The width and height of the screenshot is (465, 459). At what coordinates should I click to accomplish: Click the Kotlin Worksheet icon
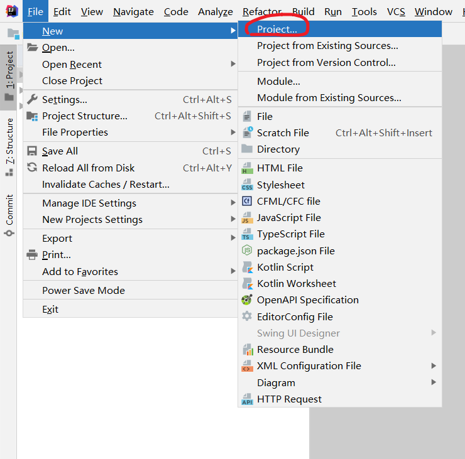coord(248,284)
